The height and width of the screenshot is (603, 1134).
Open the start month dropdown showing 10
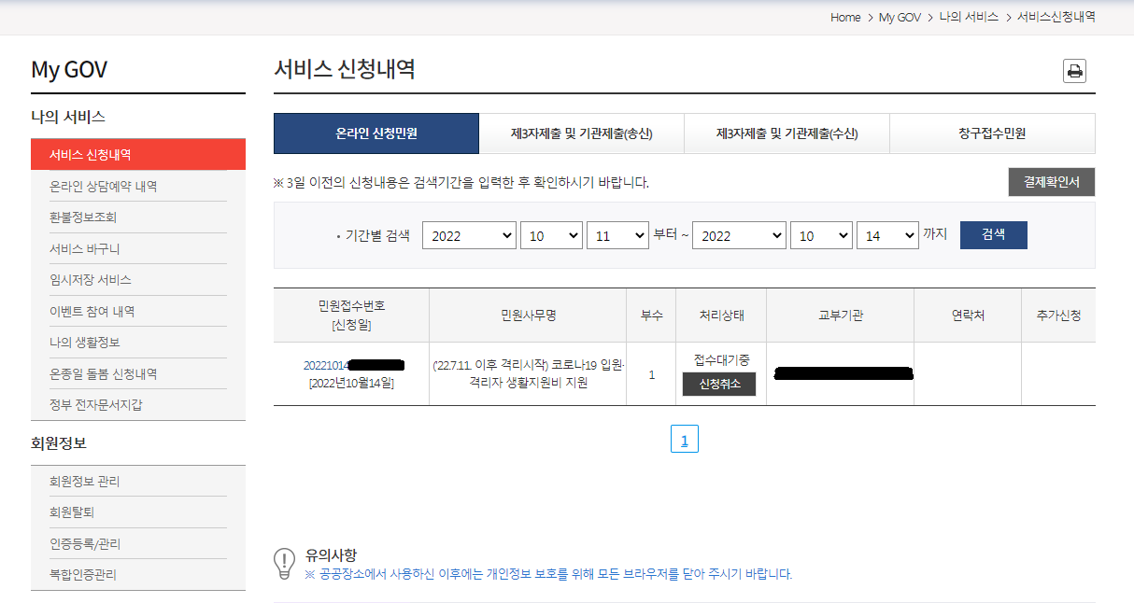pyautogui.click(x=551, y=235)
